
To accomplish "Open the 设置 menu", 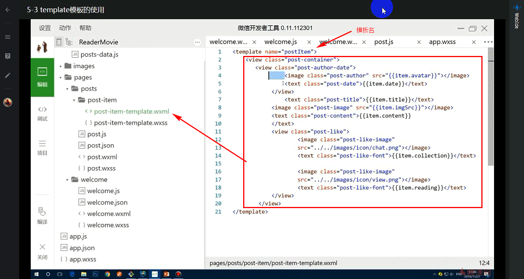I will 45,28.
